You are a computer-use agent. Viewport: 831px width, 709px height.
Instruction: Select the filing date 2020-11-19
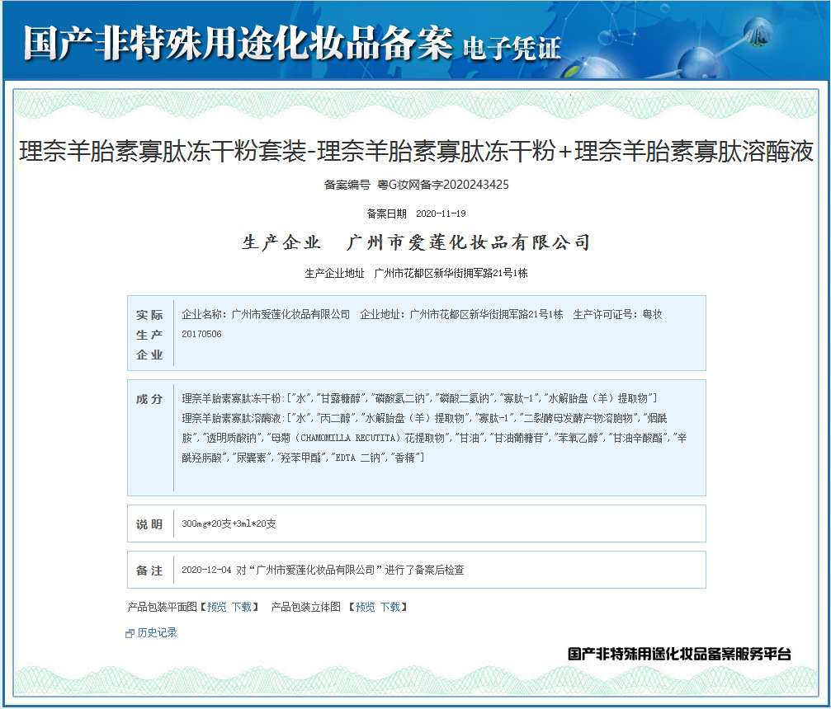pyautogui.click(x=441, y=214)
